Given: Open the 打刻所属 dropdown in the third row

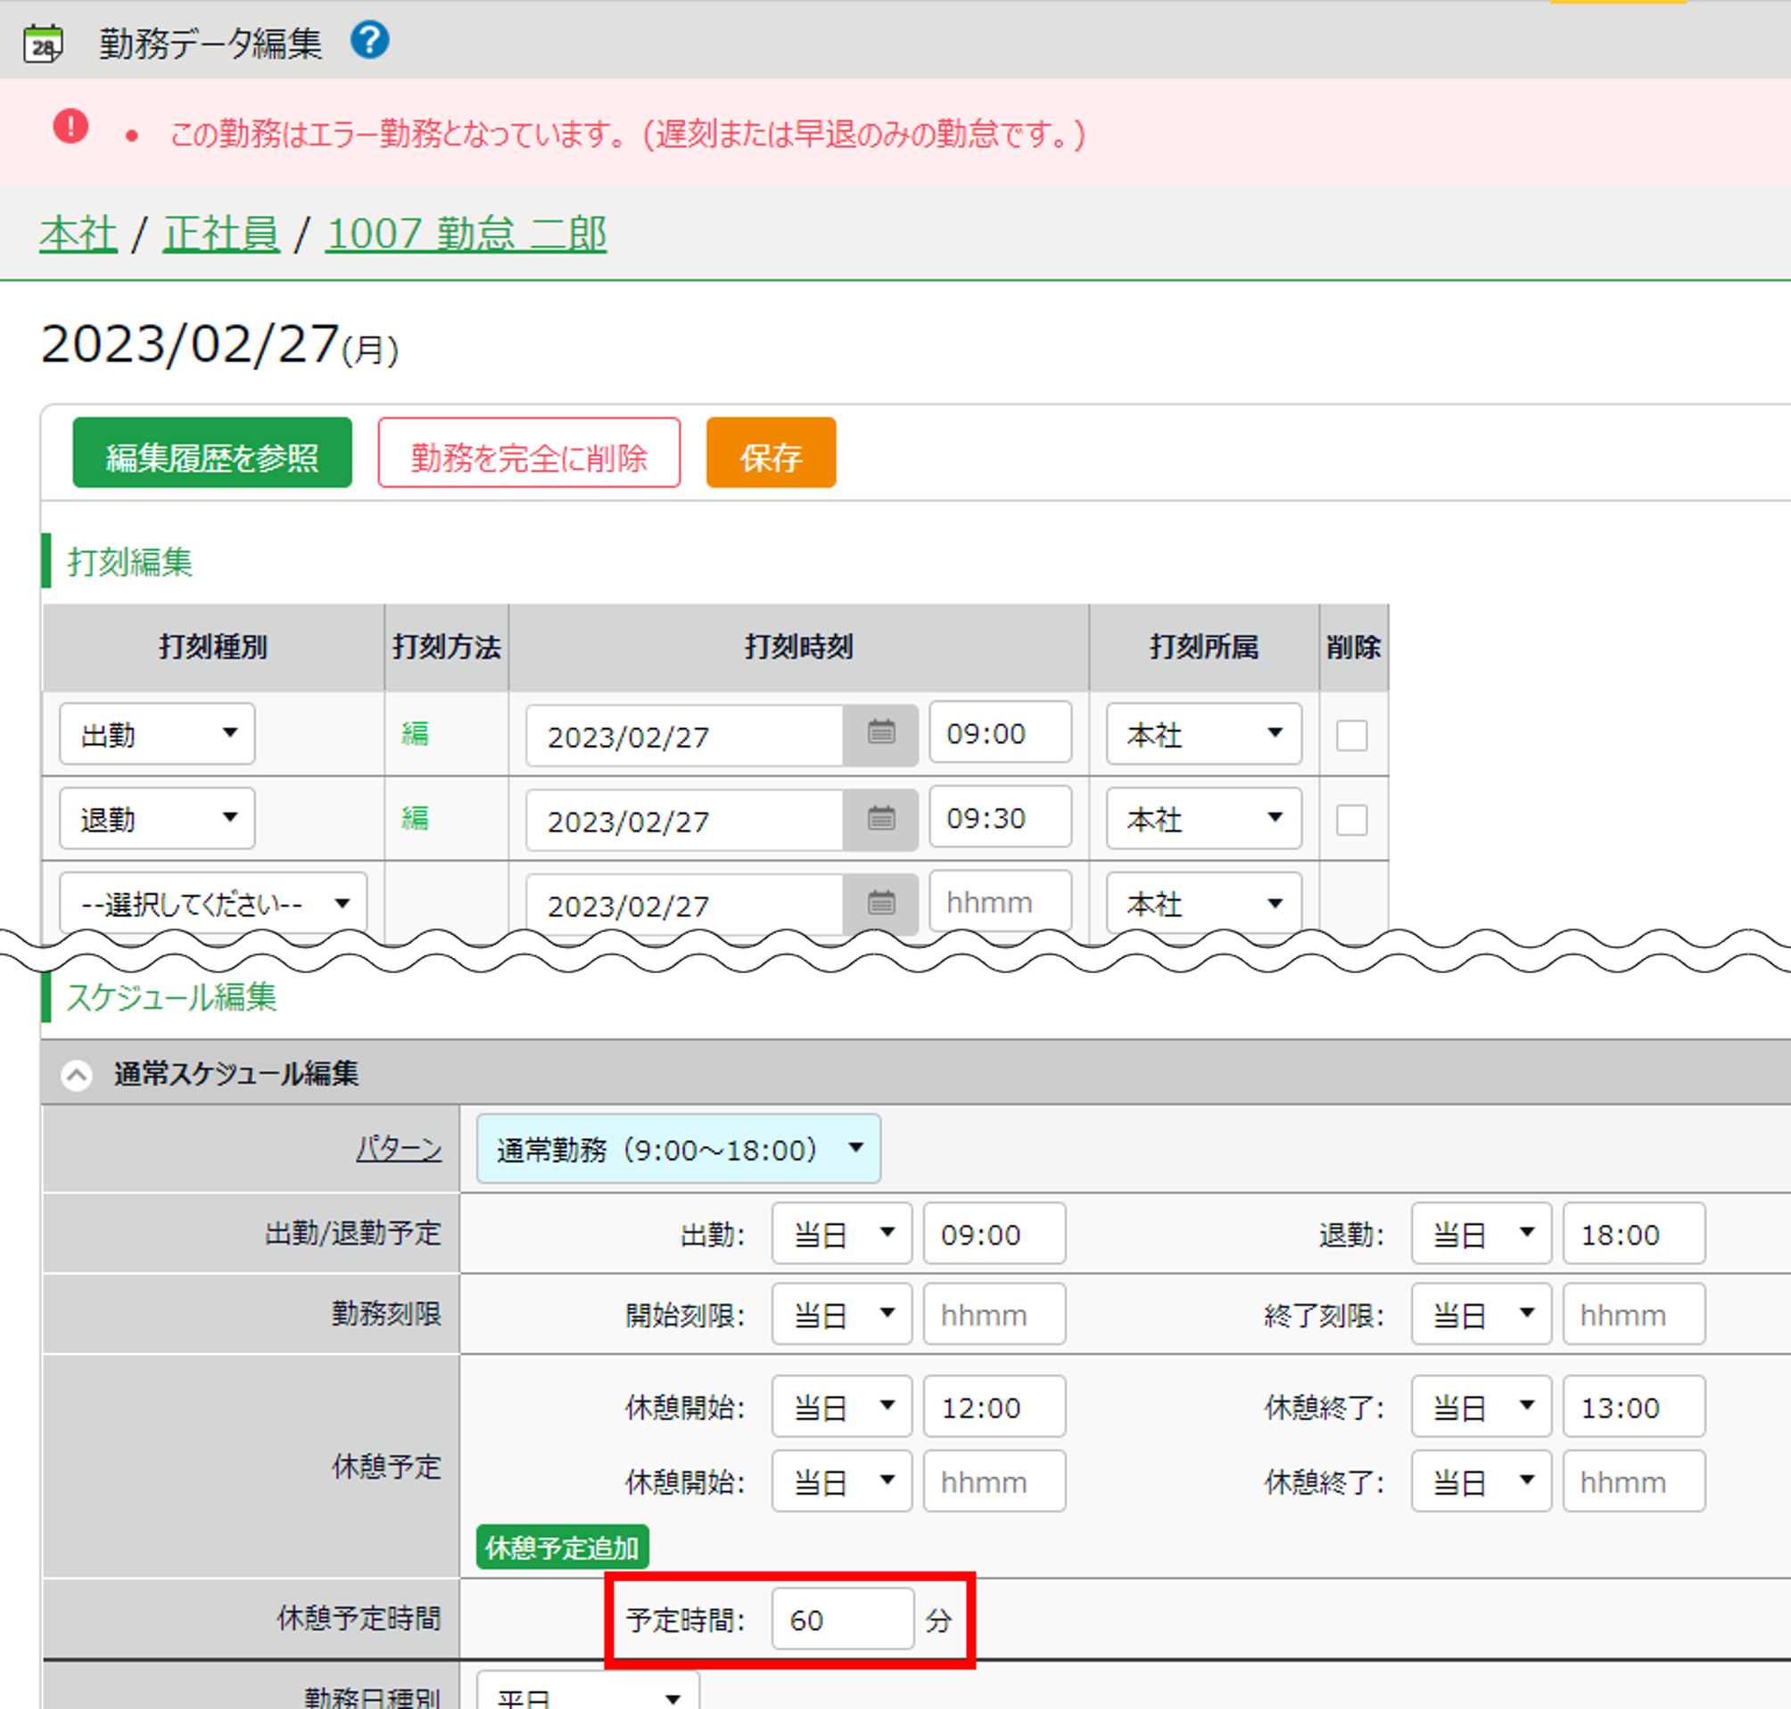Looking at the screenshot, I should pyautogui.click(x=1203, y=903).
